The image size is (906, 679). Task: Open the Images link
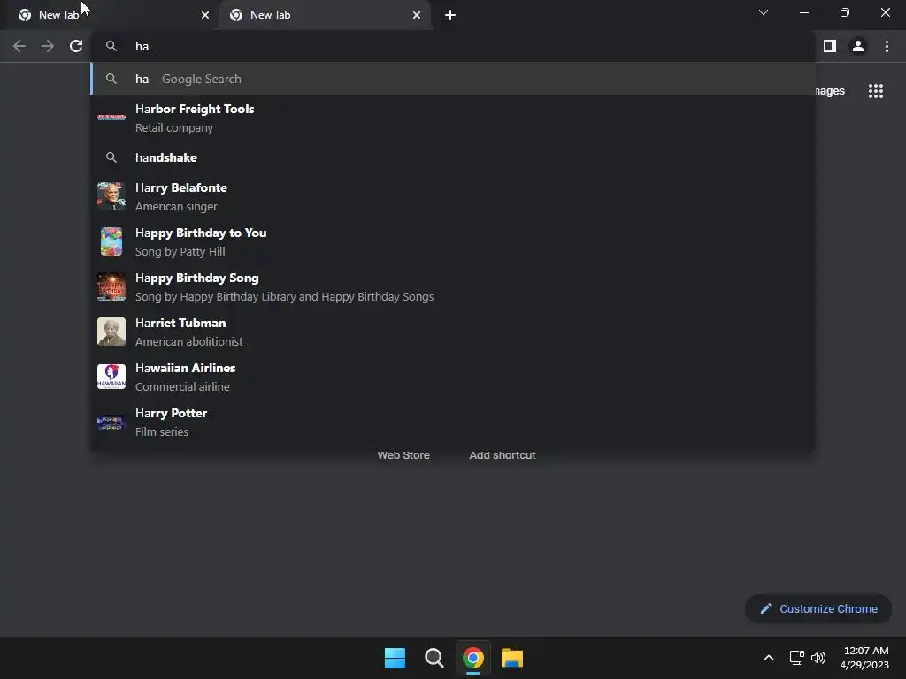pyautogui.click(x=830, y=91)
